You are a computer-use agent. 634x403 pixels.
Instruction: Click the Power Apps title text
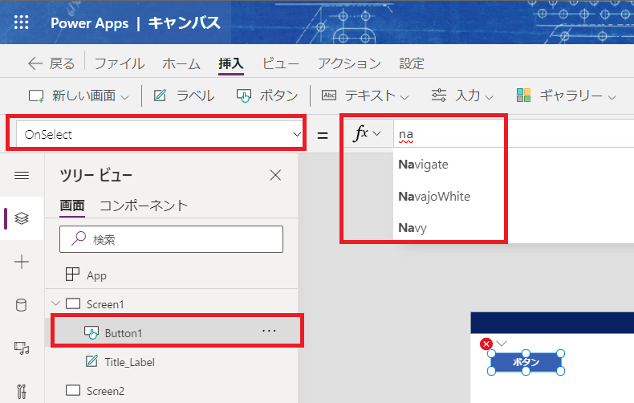[x=89, y=23]
